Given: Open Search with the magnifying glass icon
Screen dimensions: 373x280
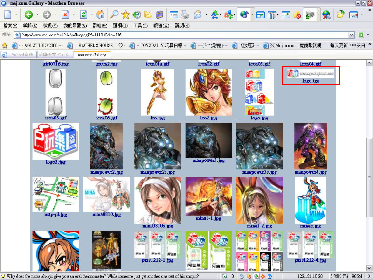Looking at the screenshot, I should (114, 14).
